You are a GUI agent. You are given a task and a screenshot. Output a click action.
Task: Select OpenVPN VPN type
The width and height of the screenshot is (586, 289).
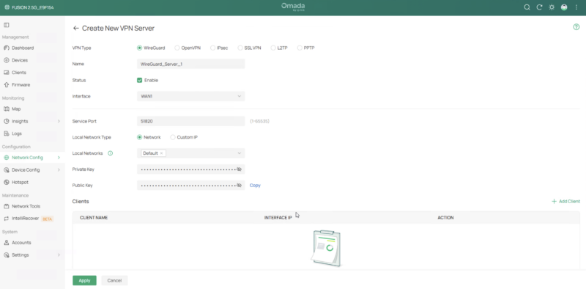coord(177,48)
